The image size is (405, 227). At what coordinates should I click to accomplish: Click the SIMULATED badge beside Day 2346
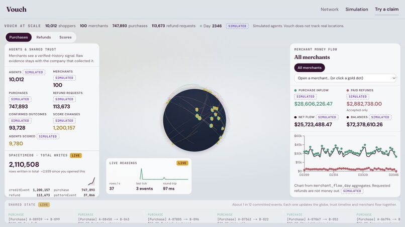point(237,26)
